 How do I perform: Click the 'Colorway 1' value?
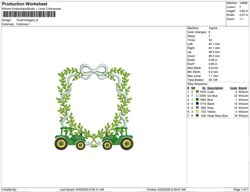coord(23,24)
